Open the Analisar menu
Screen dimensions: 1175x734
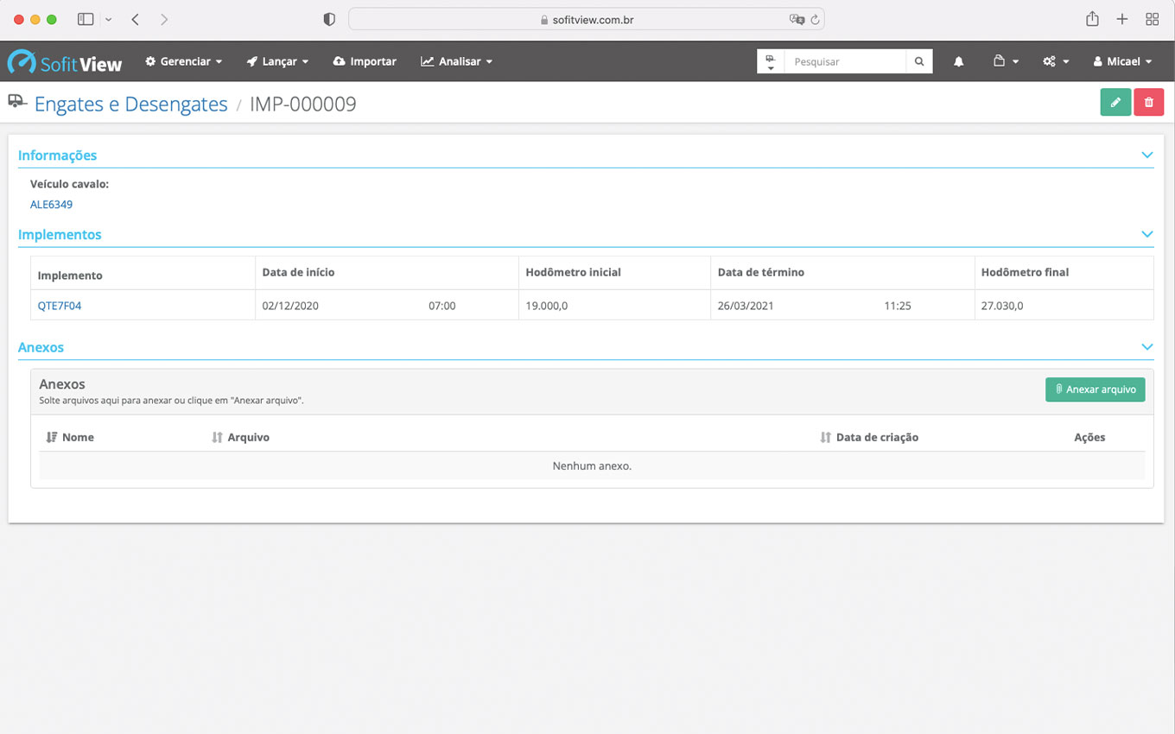(456, 62)
